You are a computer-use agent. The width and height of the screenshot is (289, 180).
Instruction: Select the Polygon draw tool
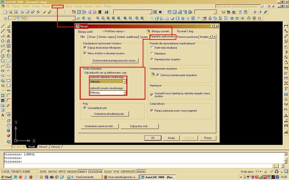point(3,41)
